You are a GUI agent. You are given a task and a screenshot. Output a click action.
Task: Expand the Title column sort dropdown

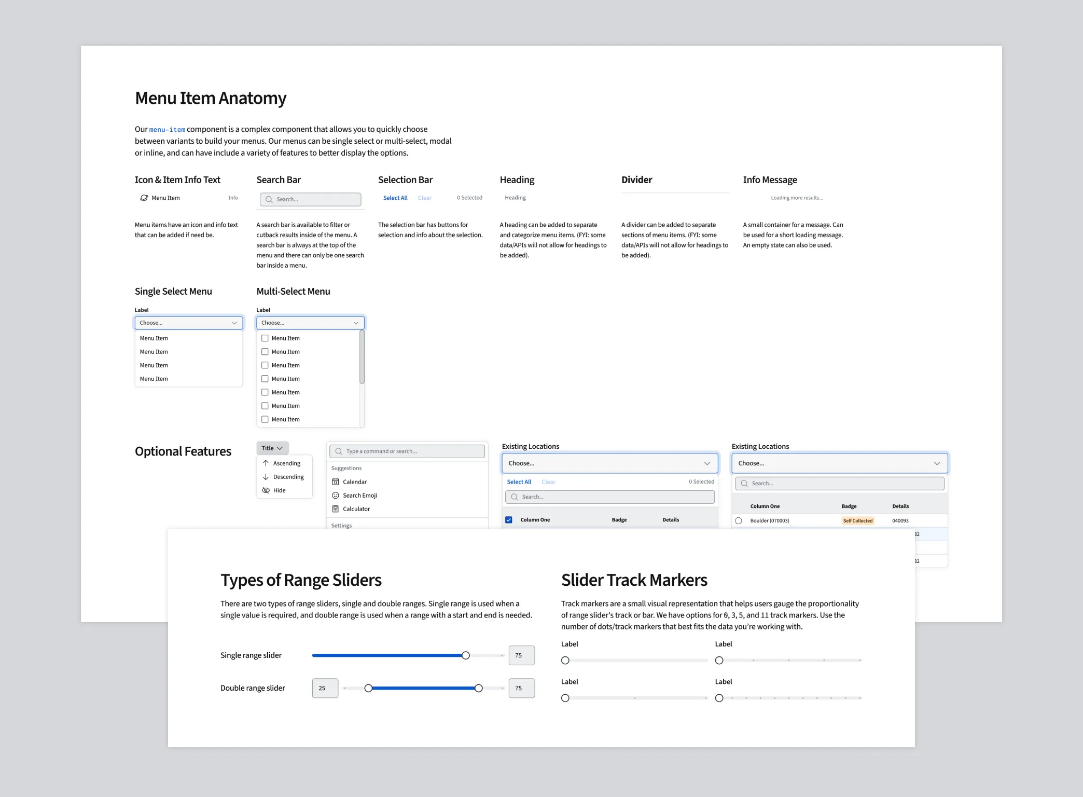coord(272,447)
